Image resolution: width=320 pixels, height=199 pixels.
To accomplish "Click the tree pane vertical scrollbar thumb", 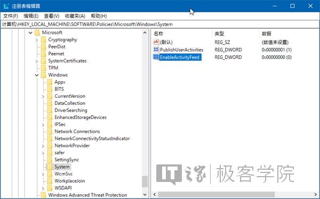I will click(145, 181).
